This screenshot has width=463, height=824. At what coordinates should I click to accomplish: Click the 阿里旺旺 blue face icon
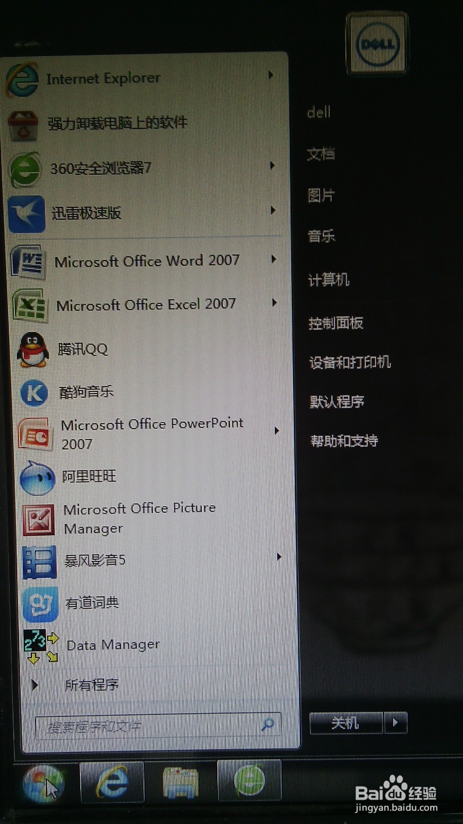click(x=37, y=478)
